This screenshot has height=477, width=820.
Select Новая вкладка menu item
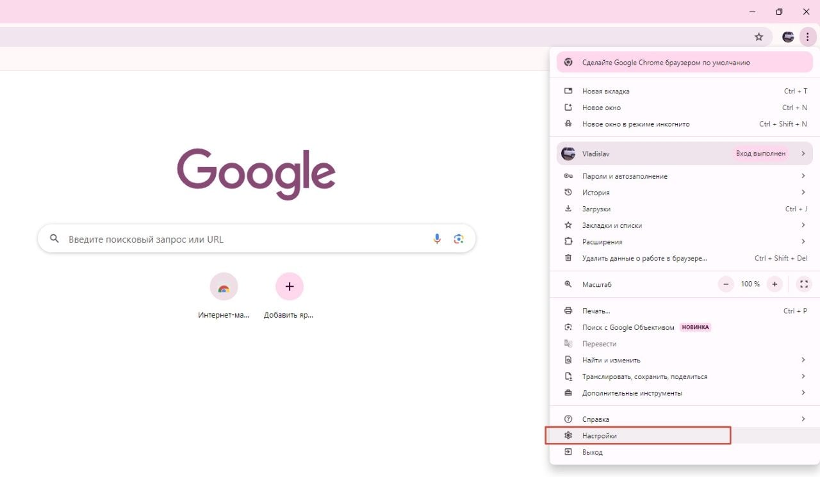pyautogui.click(x=685, y=91)
